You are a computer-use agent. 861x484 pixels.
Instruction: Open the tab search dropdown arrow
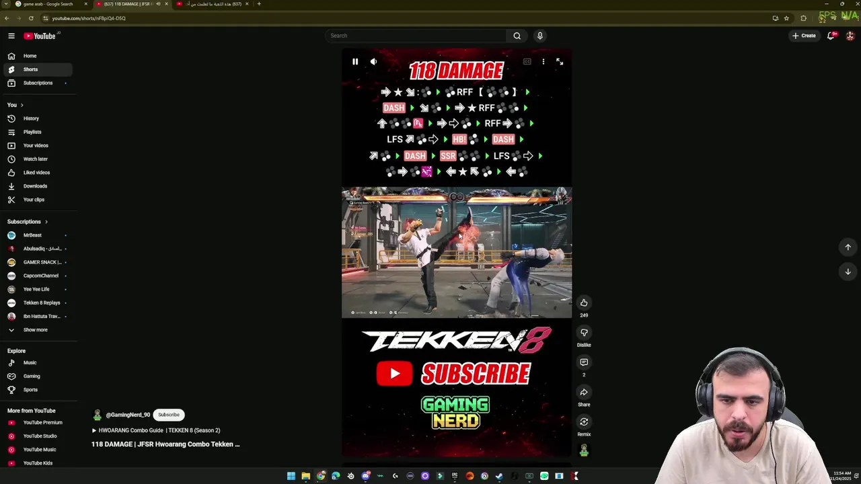point(5,4)
